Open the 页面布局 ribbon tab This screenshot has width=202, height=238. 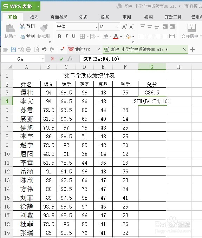click(59, 17)
